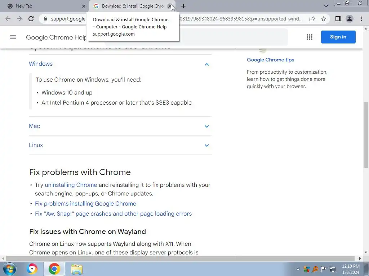Open the uninstalling Chrome link

click(x=71, y=185)
